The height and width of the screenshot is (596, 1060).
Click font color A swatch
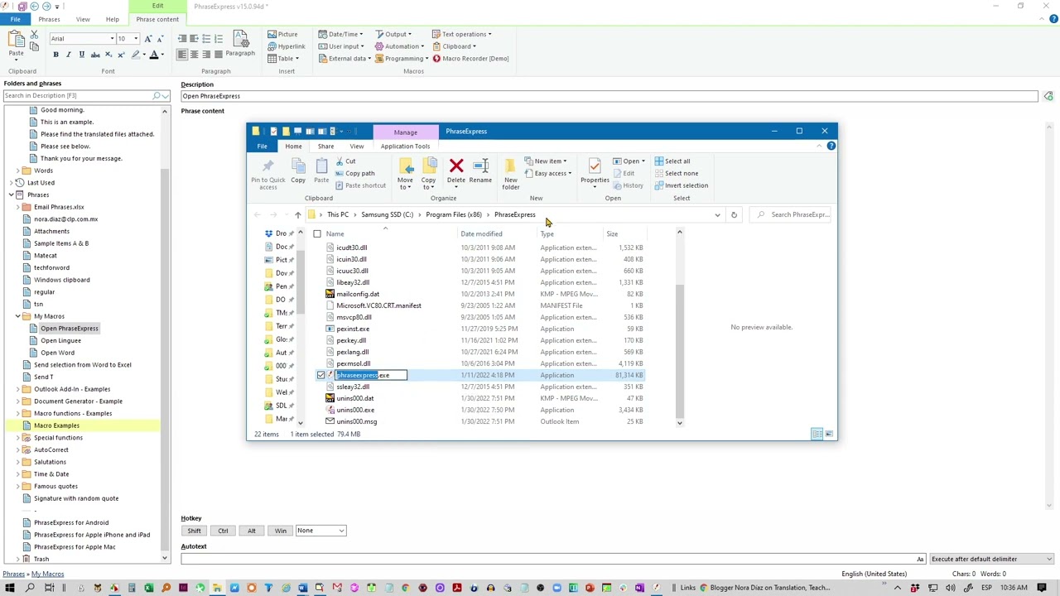tap(153, 55)
